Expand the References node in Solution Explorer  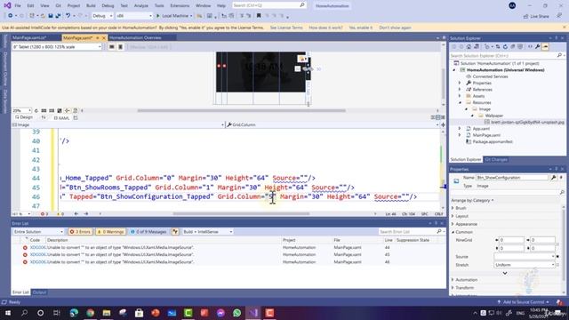pyautogui.click(x=460, y=89)
